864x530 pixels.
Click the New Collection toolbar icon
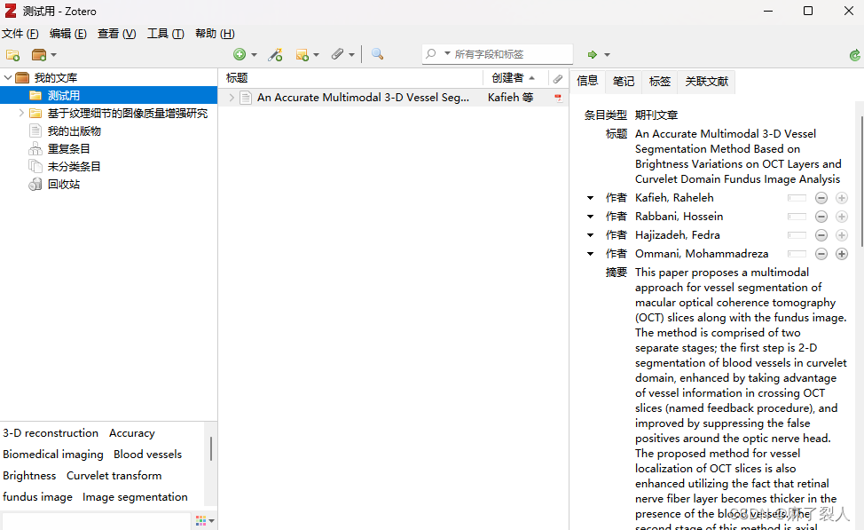pyautogui.click(x=12, y=55)
